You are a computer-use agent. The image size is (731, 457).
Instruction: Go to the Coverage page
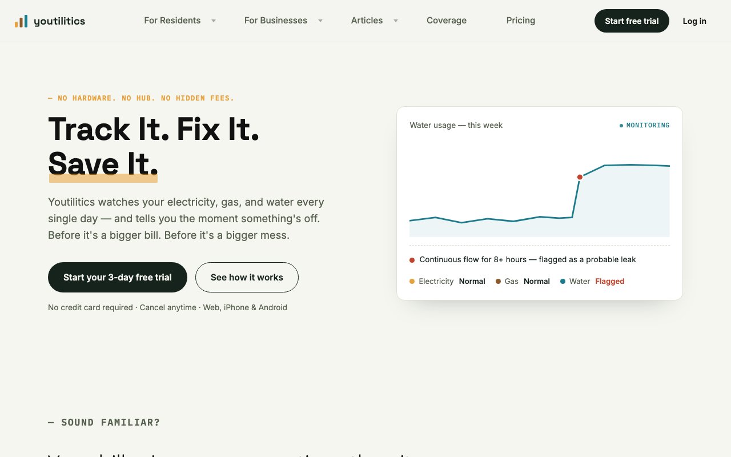click(x=447, y=21)
